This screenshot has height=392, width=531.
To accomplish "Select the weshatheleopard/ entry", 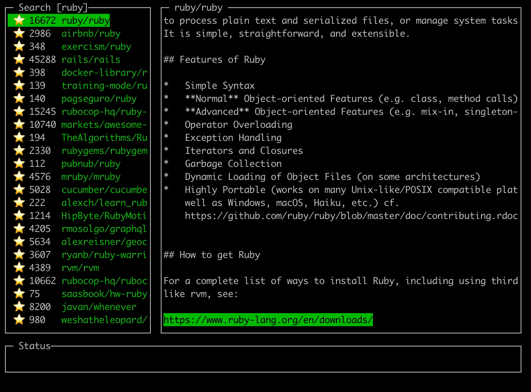I will point(104,320).
